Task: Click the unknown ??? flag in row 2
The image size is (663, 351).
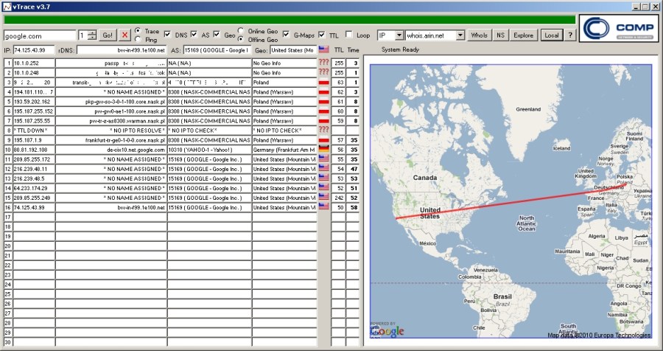Action: (x=324, y=72)
